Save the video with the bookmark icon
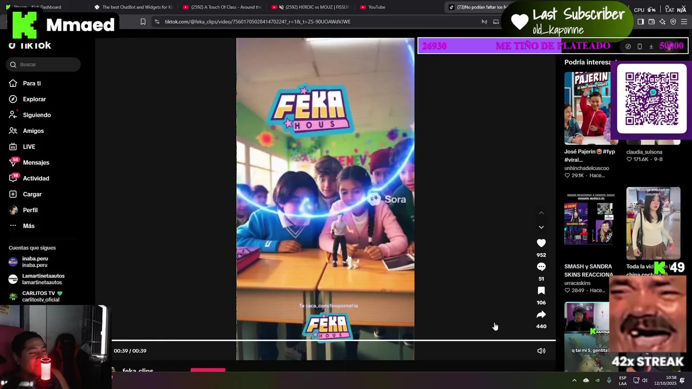This screenshot has width=692, height=389. pos(541,291)
